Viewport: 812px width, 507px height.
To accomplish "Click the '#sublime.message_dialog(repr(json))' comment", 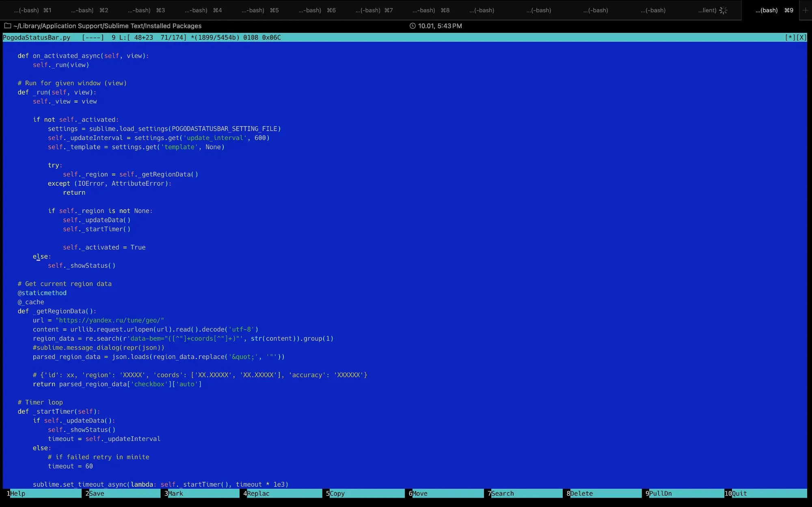I will [x=99, y=348].
